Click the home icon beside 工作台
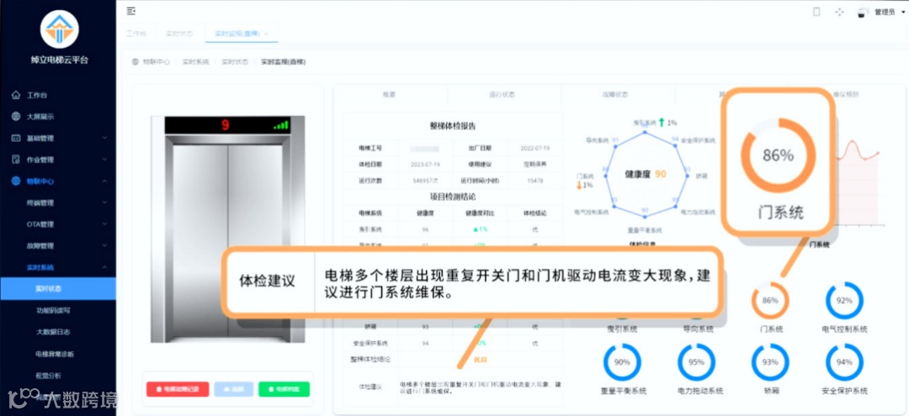Viewport: 909px width, 416px height. (x=16, y=95)
